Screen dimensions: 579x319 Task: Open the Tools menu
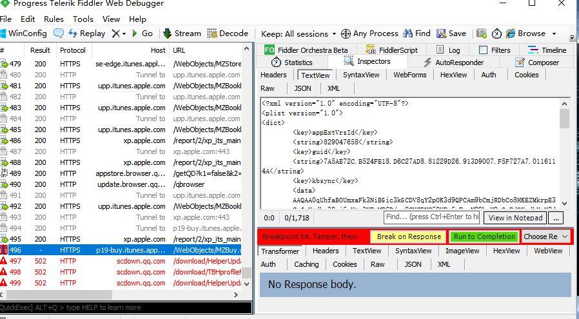click(x=83, y=19)
